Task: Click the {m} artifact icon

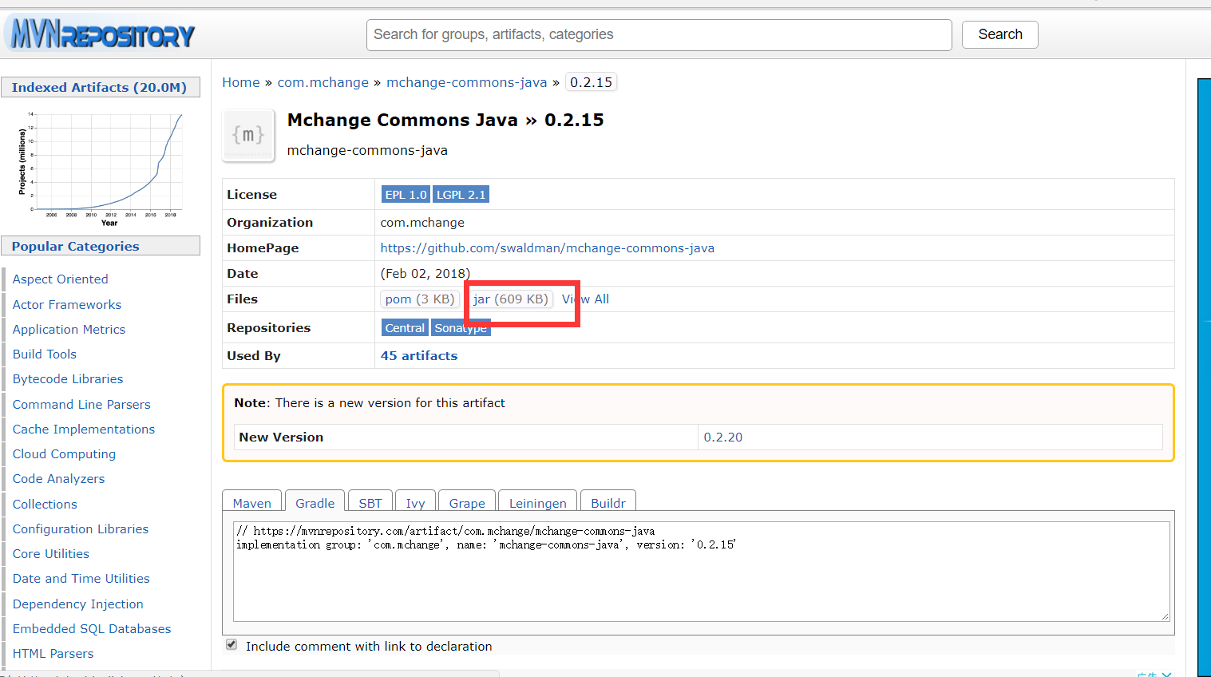Action: point(248,136)
